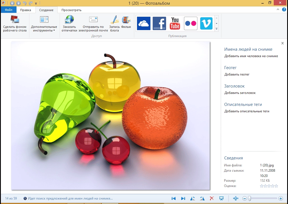Click Заказать отпечатки icon
The height and width of the screenshot is (204, 288).
69,20
